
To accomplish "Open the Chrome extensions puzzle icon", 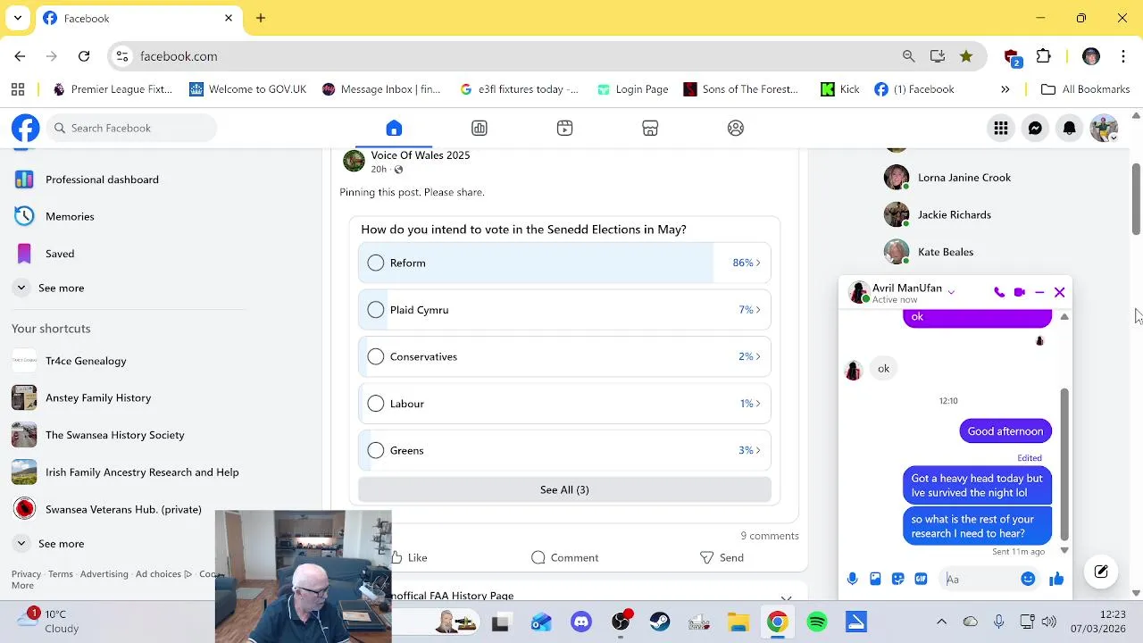I will [1044, 56].
